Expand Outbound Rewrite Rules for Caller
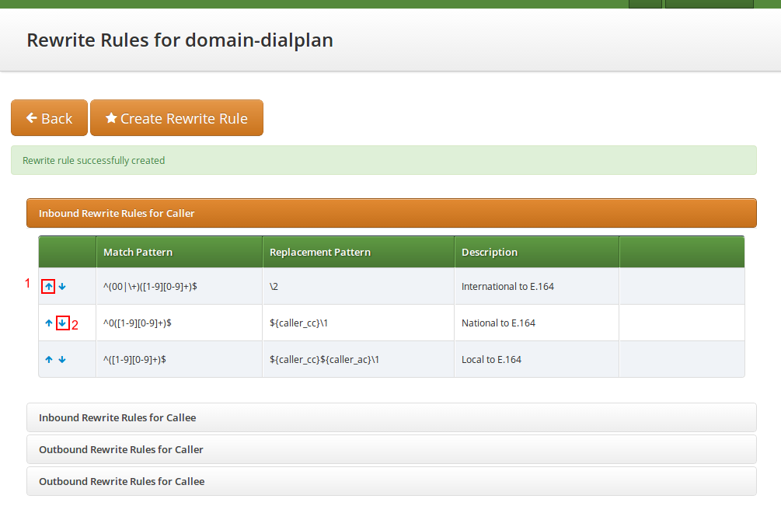The image size is (781, 506). point(121,449)
